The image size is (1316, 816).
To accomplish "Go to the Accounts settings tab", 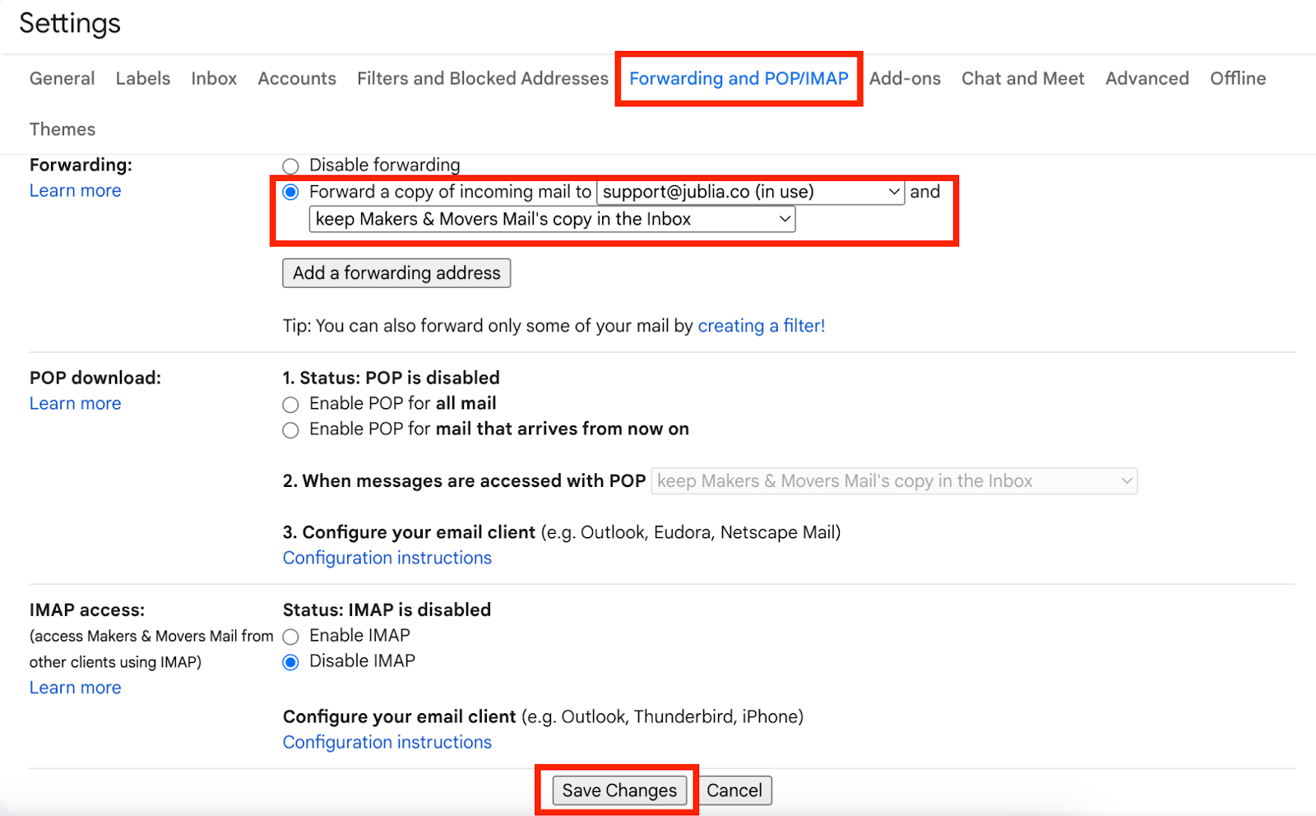I will pyautogui.click(x=297, y=78).
